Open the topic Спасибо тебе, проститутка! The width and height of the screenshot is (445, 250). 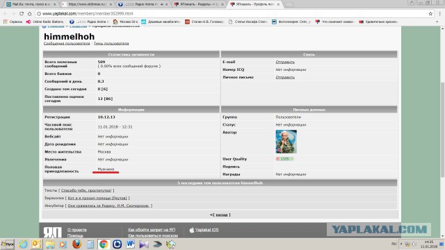86,190
